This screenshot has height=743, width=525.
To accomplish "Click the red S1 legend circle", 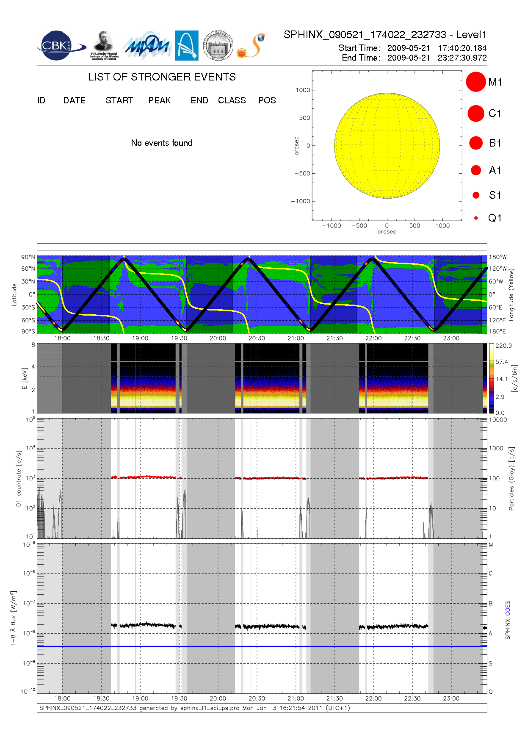I will pos(476,195).
